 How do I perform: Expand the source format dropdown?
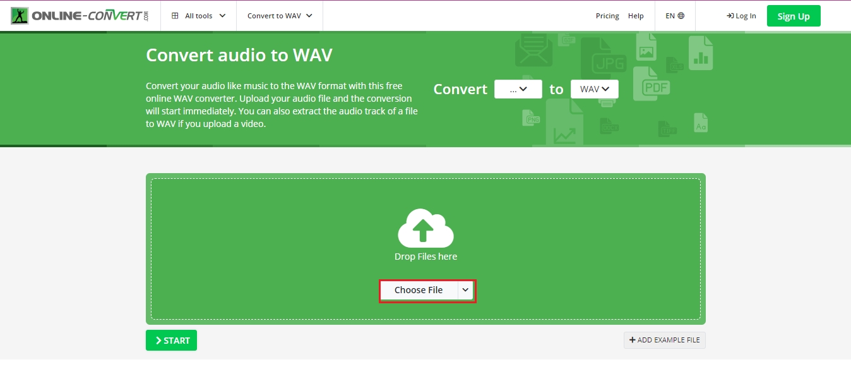pyautogui.click(x=518, y=89)
